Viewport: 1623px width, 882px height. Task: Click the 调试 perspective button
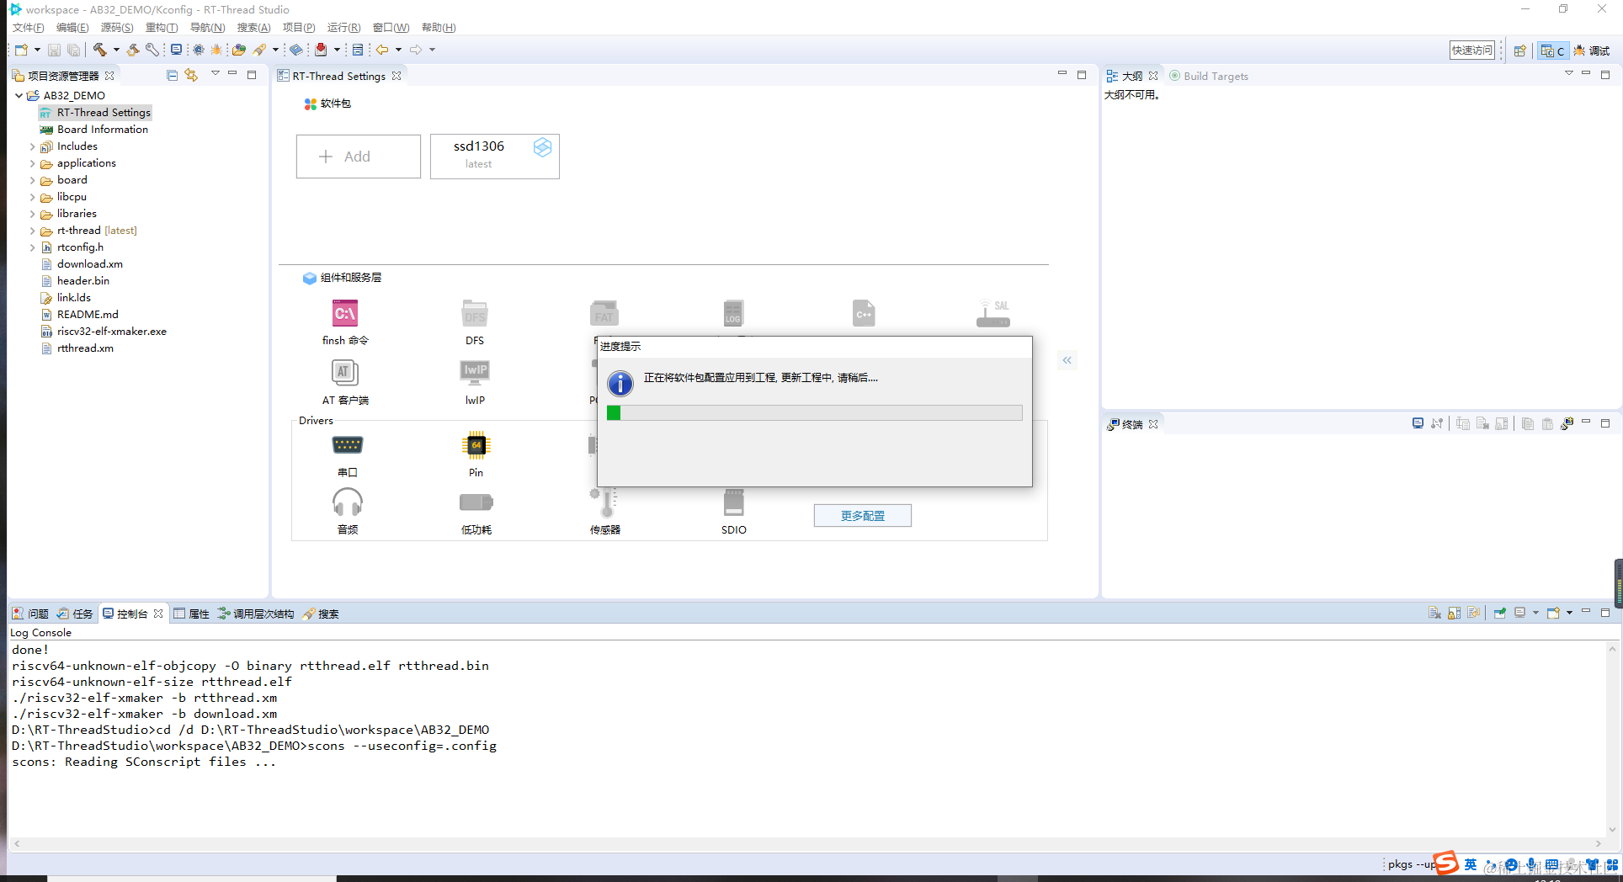(1592, 50)
